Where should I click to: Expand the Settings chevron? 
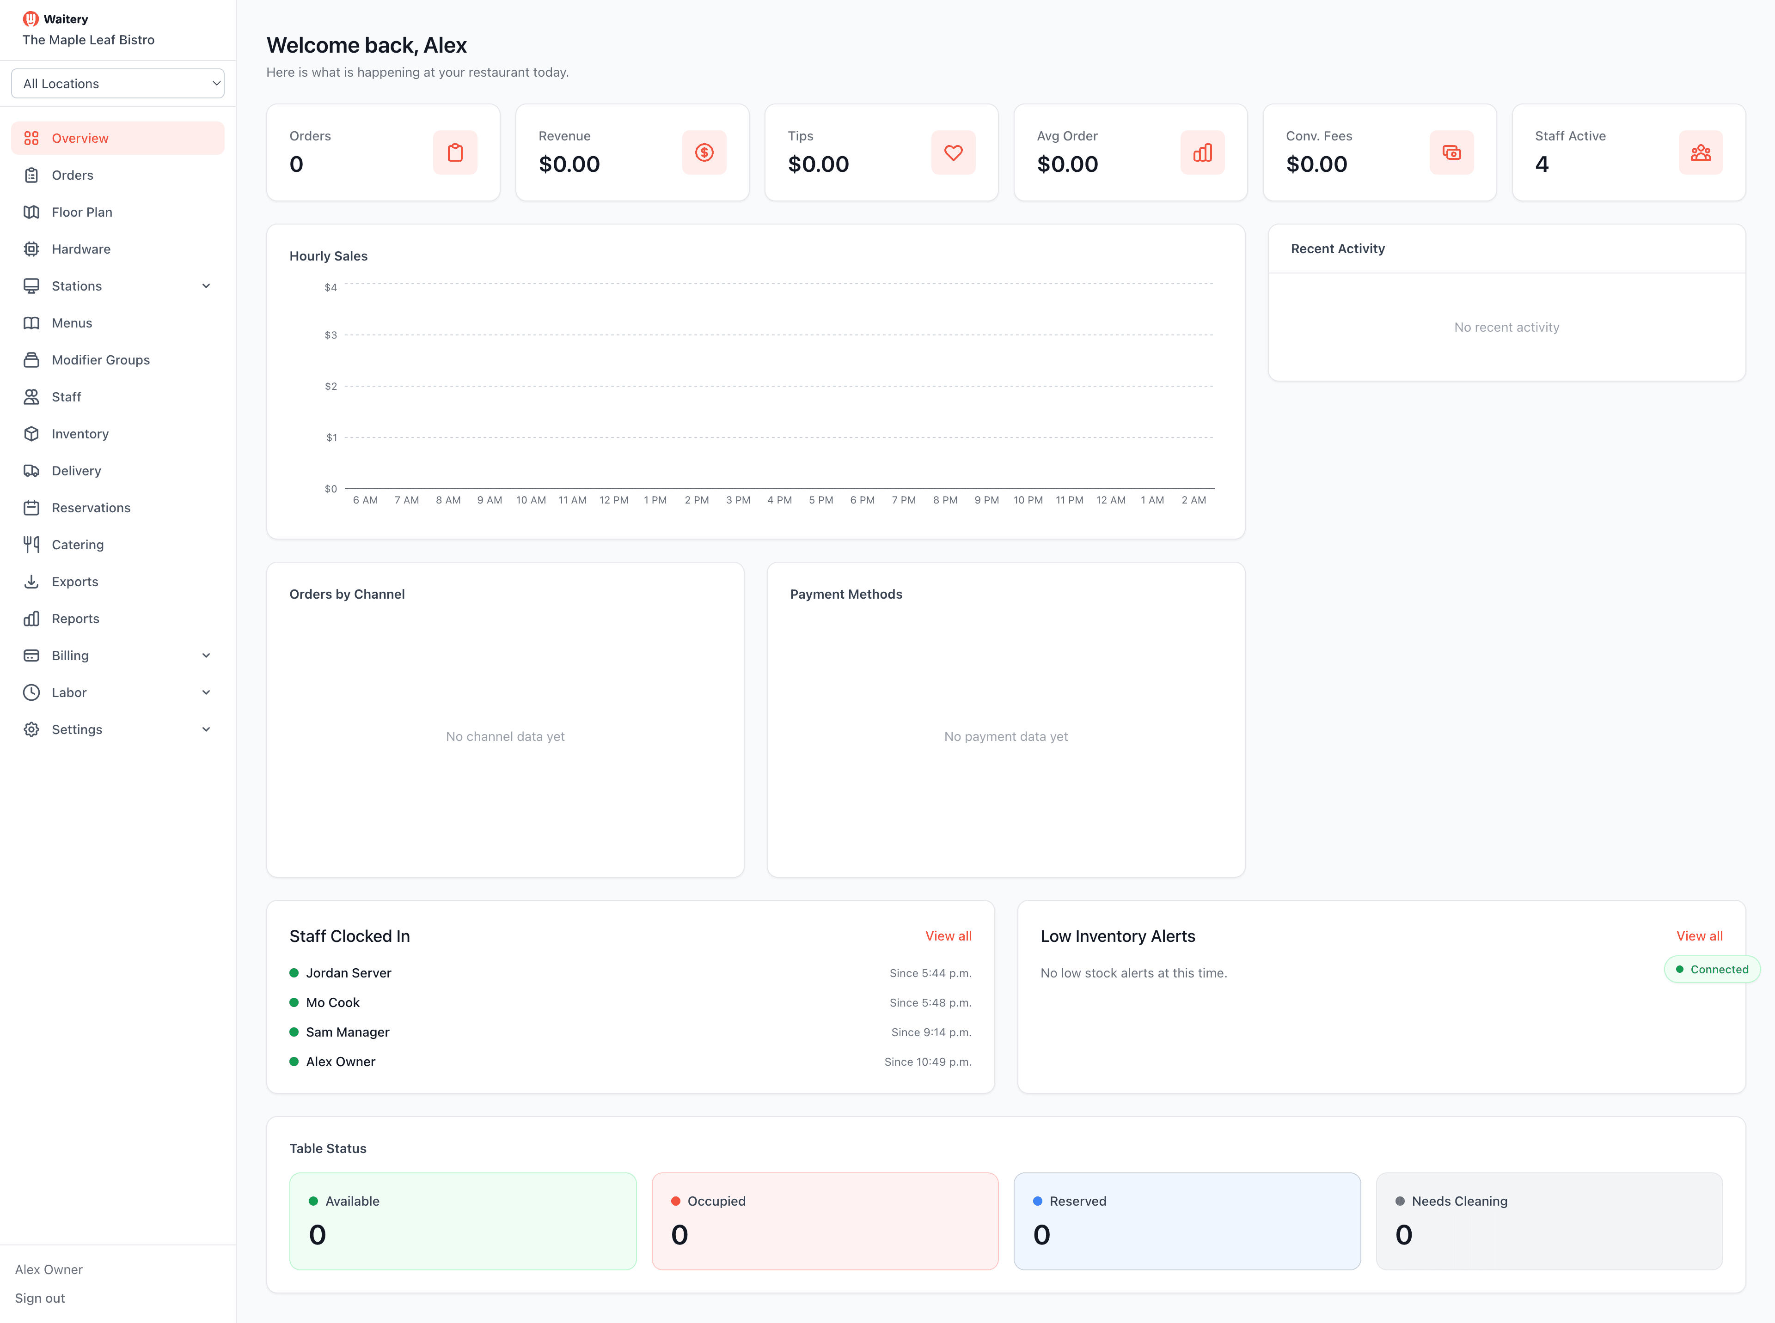click(206, 729)
